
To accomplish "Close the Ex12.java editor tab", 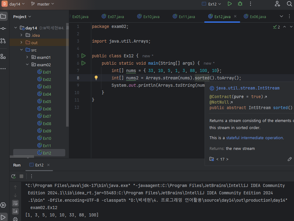I will click(235, 17).
